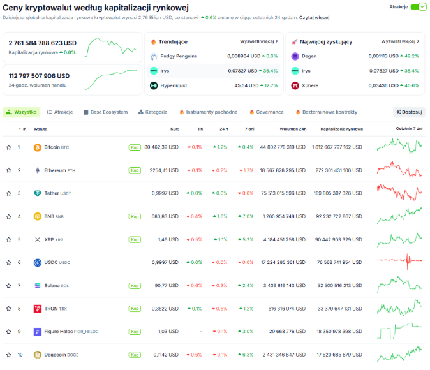Sort by the Waluta column header
This screenshot has height=370, width=430.
(40, 129)
